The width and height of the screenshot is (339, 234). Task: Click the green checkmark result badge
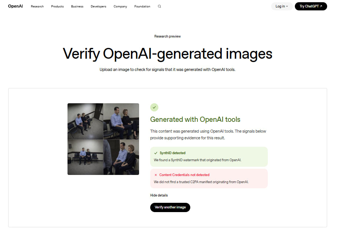(x=154, y=107)
